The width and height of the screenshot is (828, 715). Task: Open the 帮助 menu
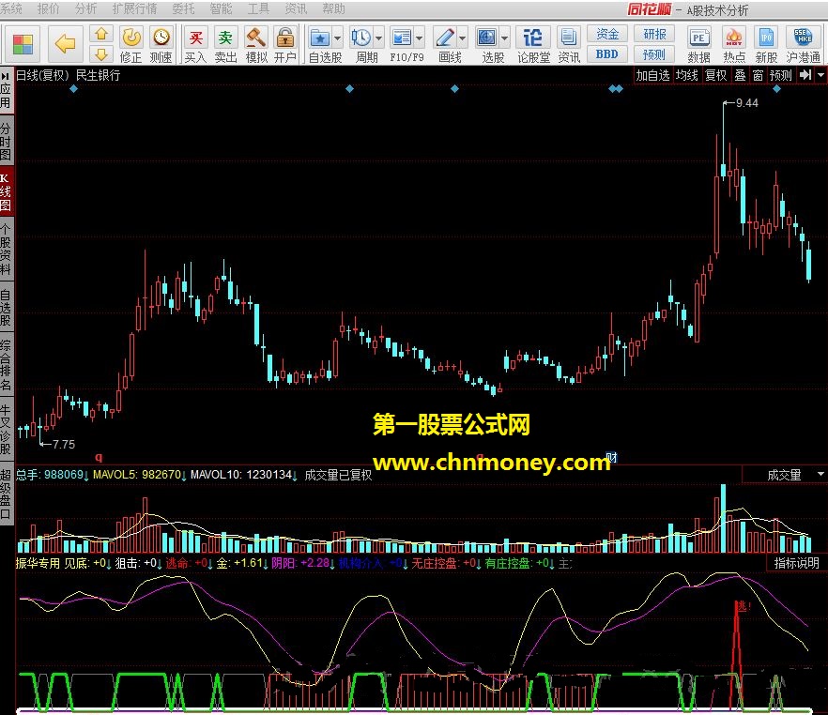pos(333,8)
